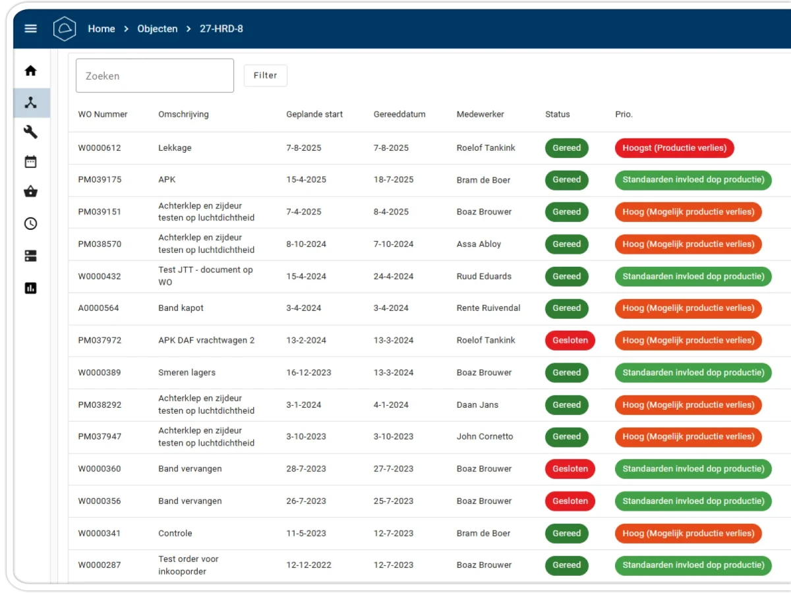This screenshot has height=593, width=791.
Task: Open work order W0000341
Action: coord(100,533)
